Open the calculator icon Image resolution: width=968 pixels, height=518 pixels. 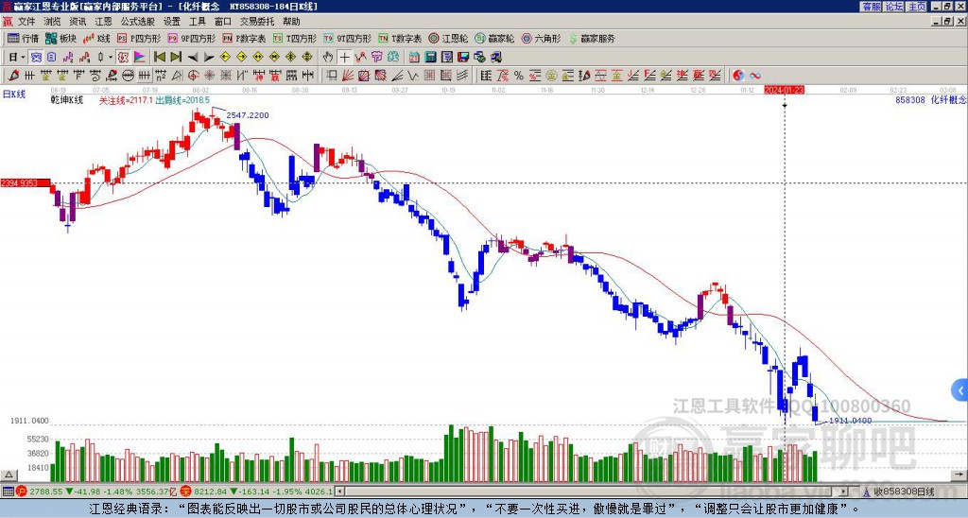430,57
